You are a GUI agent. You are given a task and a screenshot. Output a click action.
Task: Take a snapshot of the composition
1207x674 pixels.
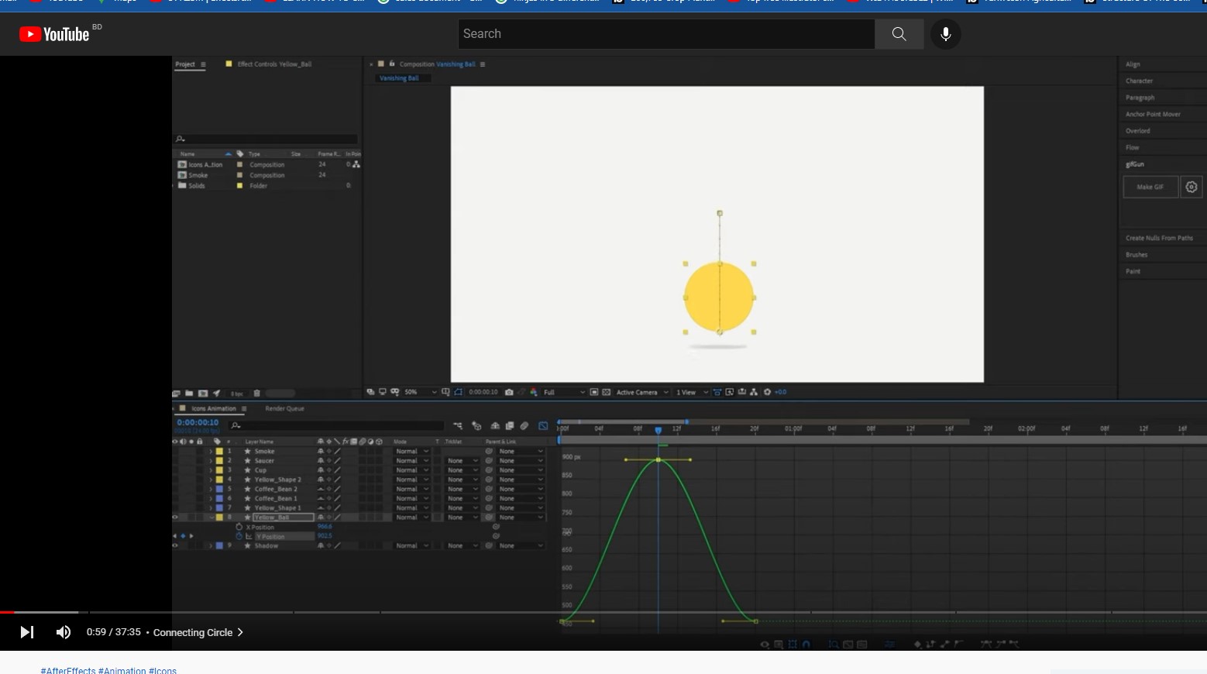coord(508,392)
